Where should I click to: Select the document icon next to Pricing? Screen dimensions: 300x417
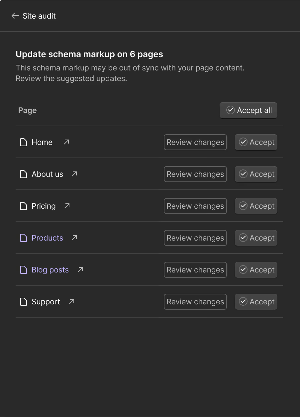coord(23,206)
